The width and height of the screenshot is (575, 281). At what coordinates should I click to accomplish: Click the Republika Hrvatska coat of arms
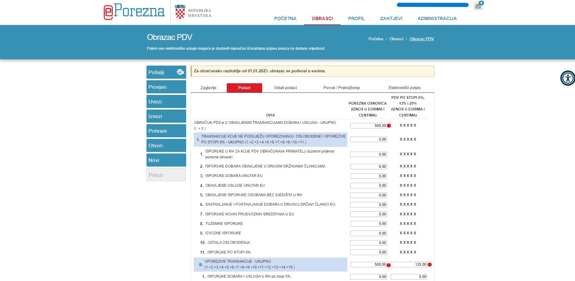pyautogui.click(x=180, y=12)
